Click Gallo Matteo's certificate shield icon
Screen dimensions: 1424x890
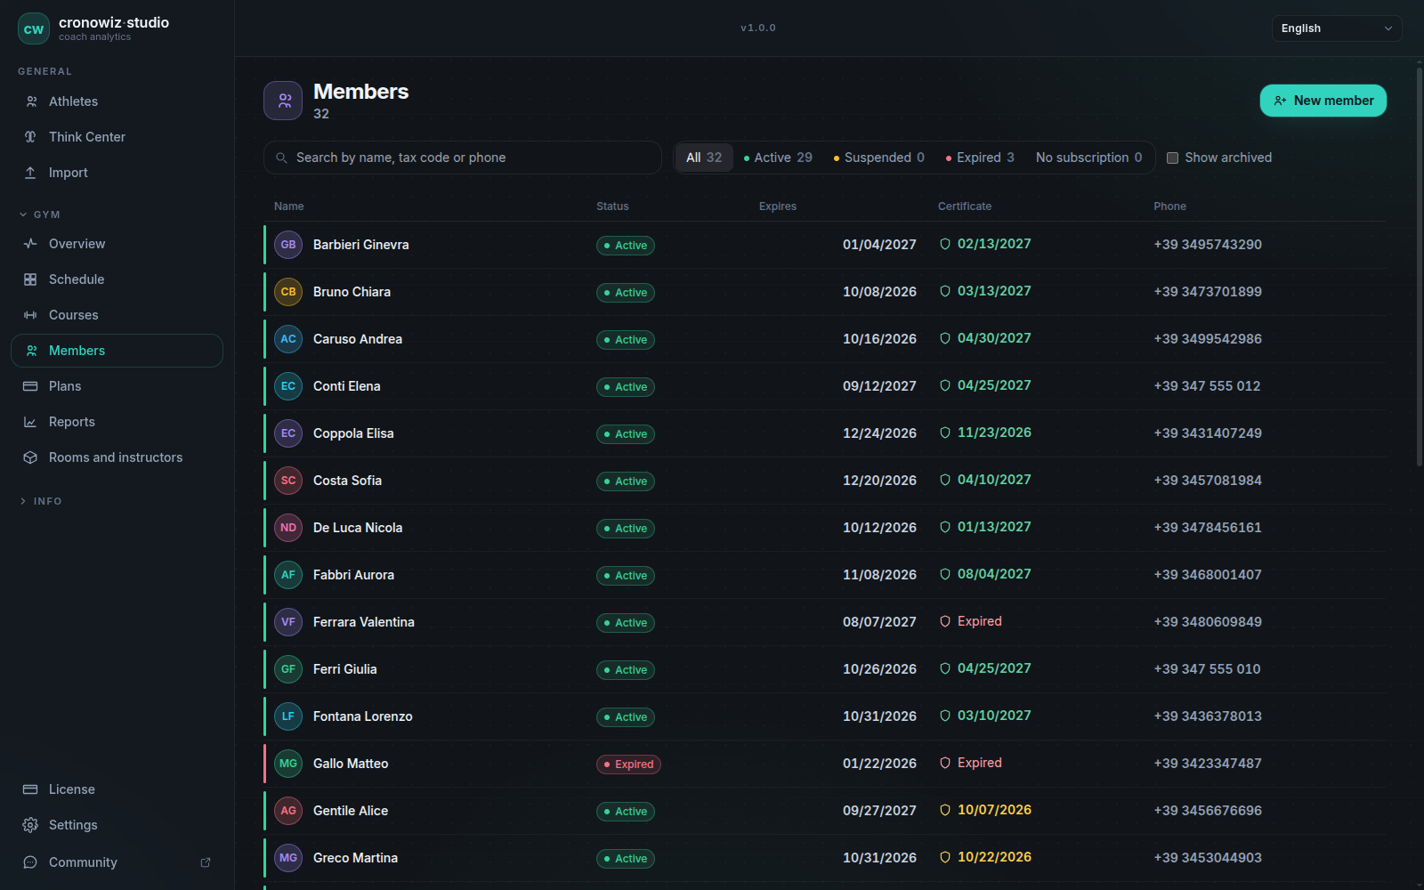point(945,763)
